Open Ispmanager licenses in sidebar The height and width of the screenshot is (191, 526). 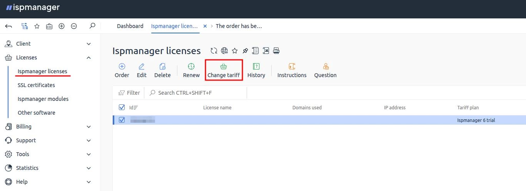42,71
